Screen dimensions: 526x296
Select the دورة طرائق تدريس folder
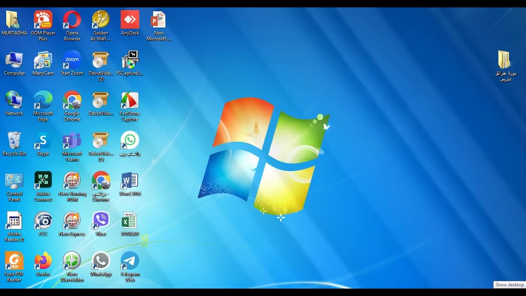505,60
